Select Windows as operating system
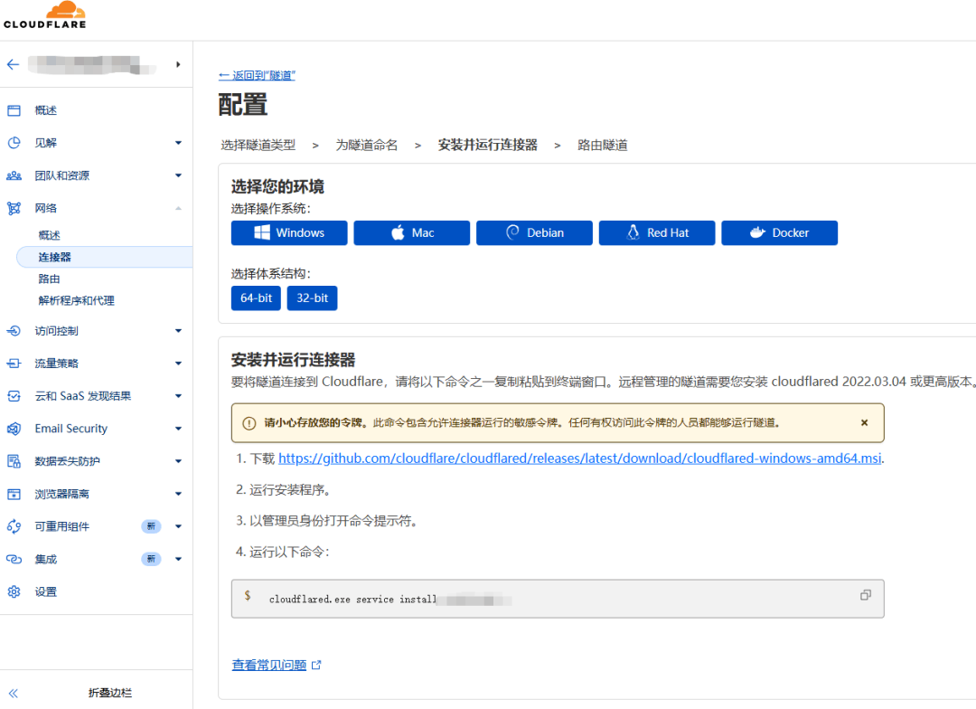The height and width of the screenshot is (709, 976). click(x=289, y=232)
